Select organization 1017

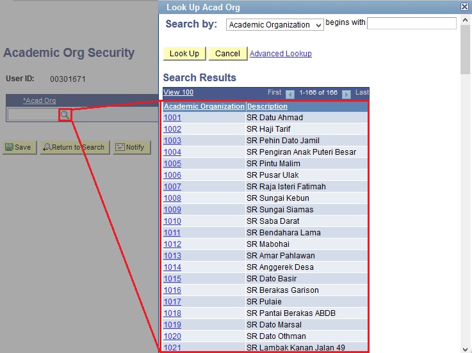(x=172, y=302)
